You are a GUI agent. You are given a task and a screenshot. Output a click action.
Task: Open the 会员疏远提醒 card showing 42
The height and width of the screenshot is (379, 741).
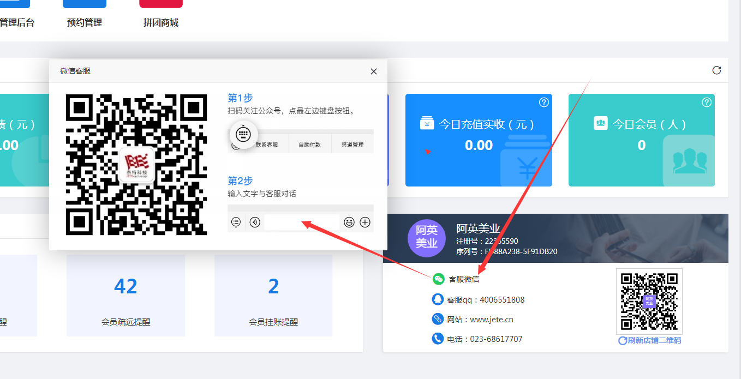(126, 296)
